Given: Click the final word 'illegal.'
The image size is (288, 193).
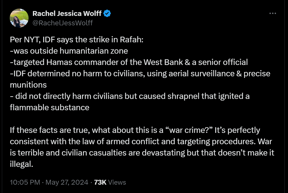Looking at the screenshot, I should pyautogui.click(x=22, y=164).
